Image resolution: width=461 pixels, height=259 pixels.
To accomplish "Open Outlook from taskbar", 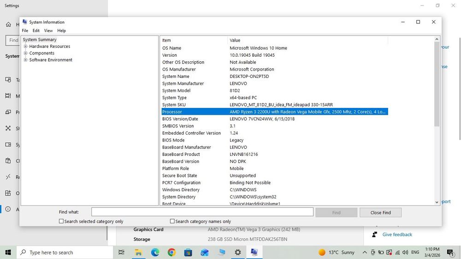I will pyautogui.click(x=205, y=252).
